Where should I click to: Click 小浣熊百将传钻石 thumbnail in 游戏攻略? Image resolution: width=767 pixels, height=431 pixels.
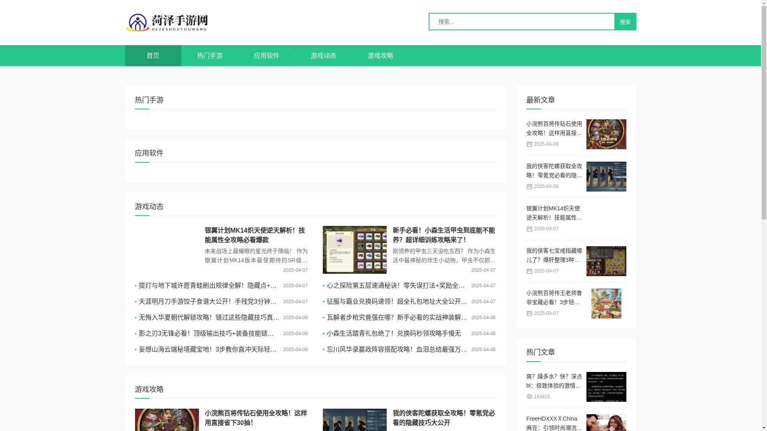point(167,420)
